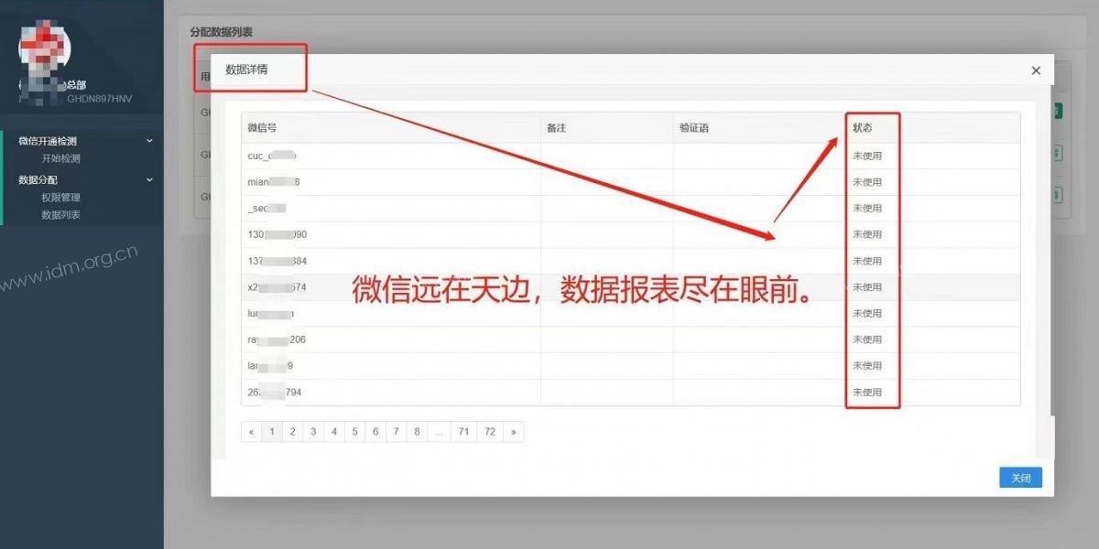Screen dimensions: 1099x549
Task: Click the 验证语 column header
Action: [x=694, y=128]
